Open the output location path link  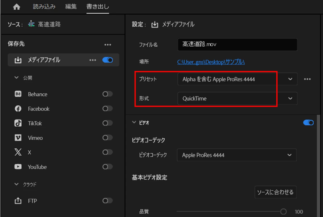pyautogui.click(x=211, y=62)
